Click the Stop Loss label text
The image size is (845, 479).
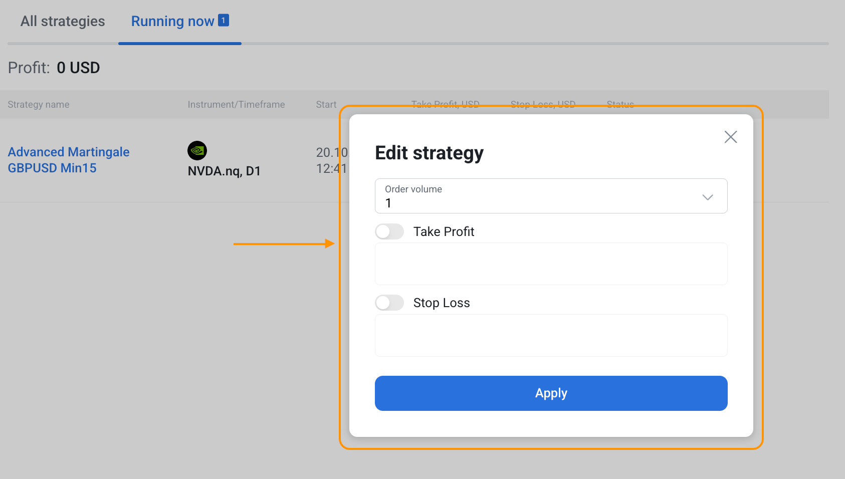click(441, 303)
